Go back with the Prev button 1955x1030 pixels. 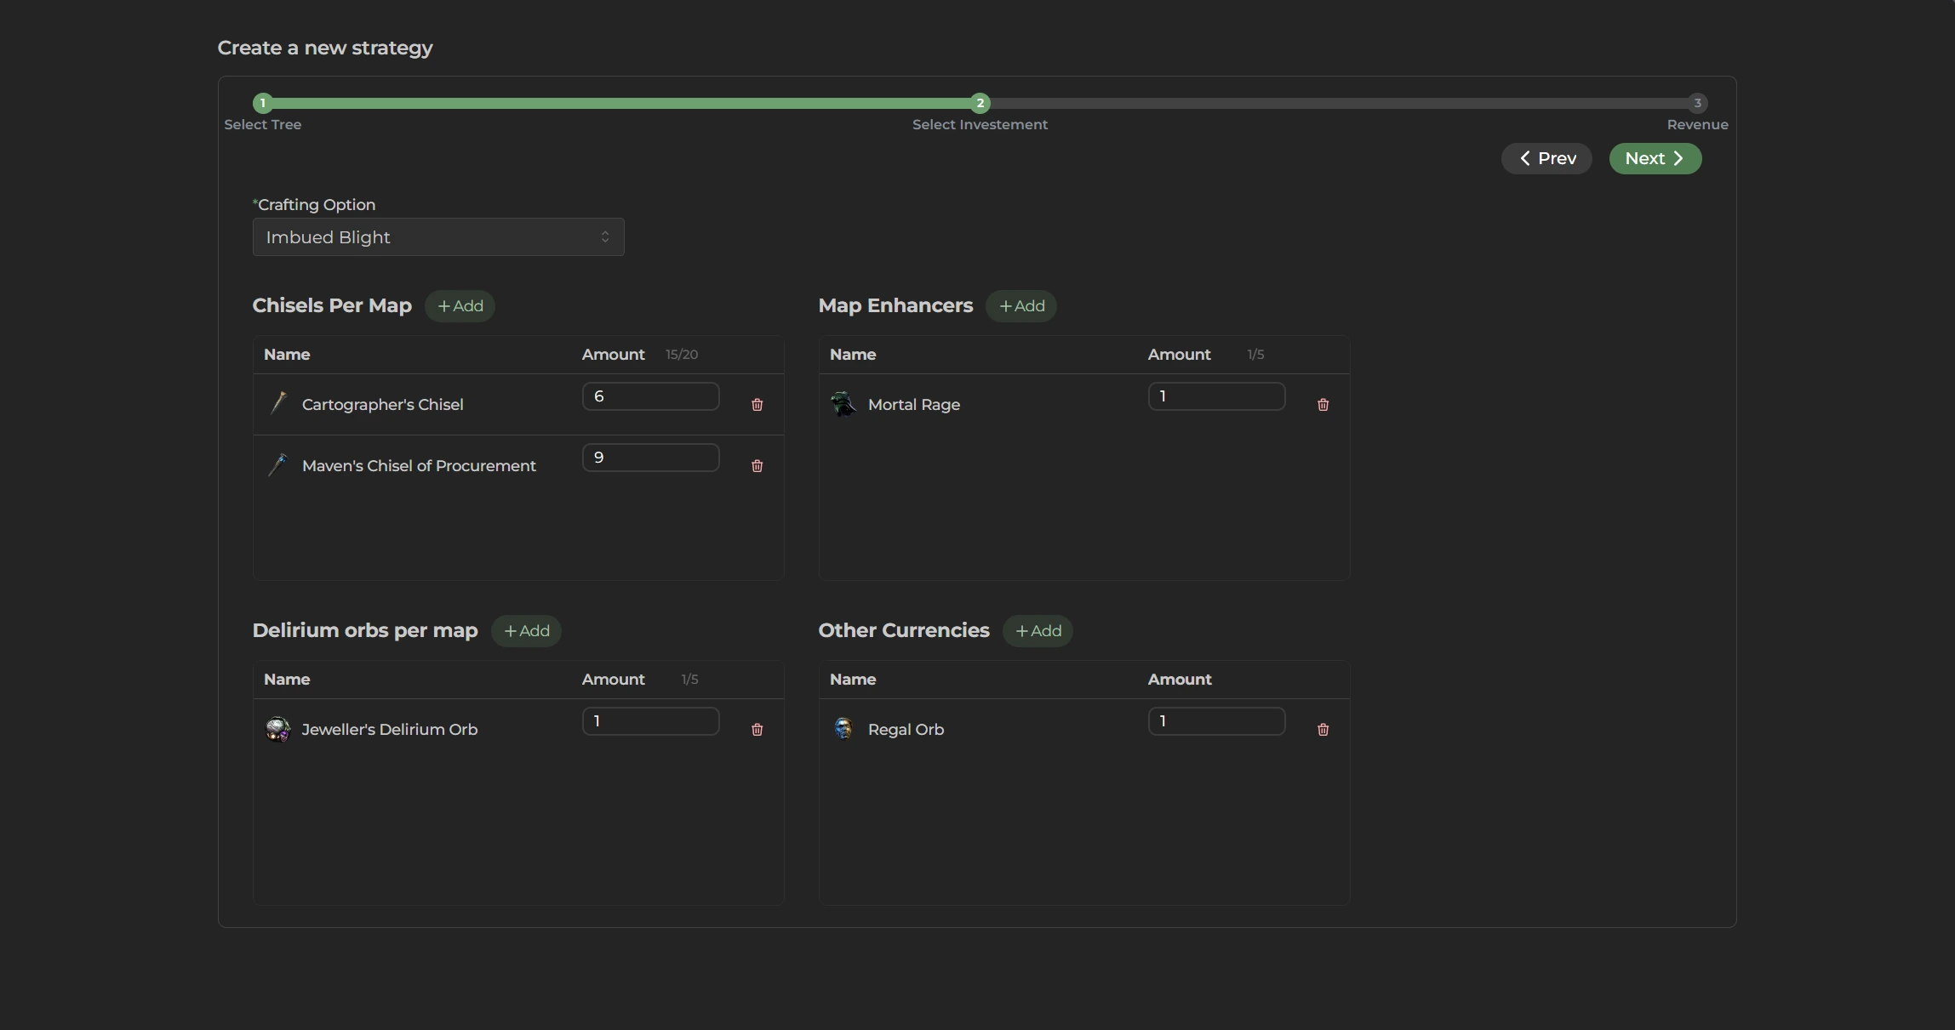pos(1546,159)
